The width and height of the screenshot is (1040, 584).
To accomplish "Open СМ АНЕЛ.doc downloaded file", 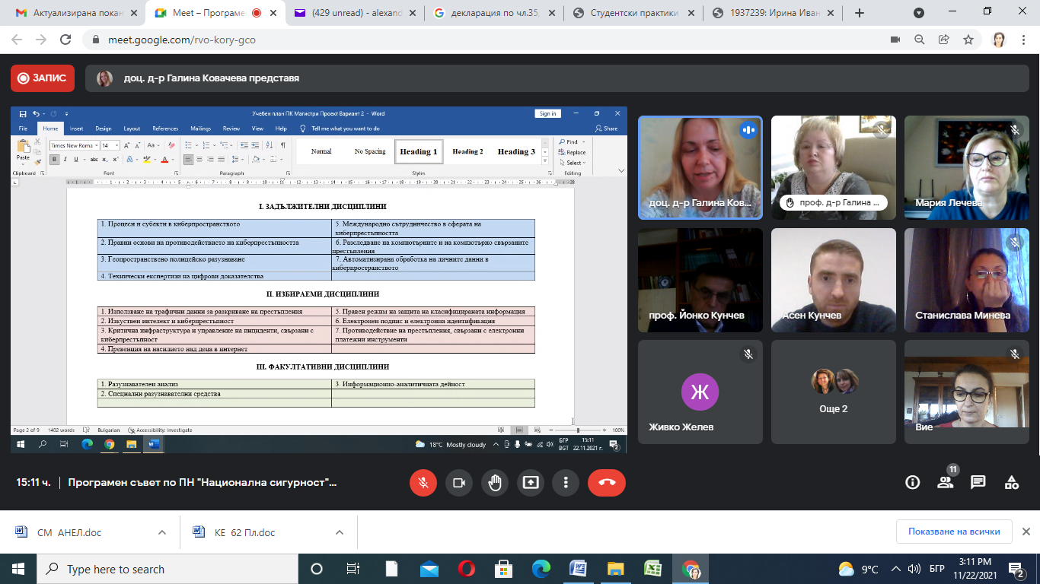I will [x=69, y=532].
